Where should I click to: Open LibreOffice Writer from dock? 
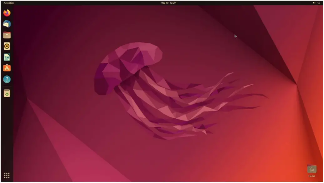tap(7, 57)
